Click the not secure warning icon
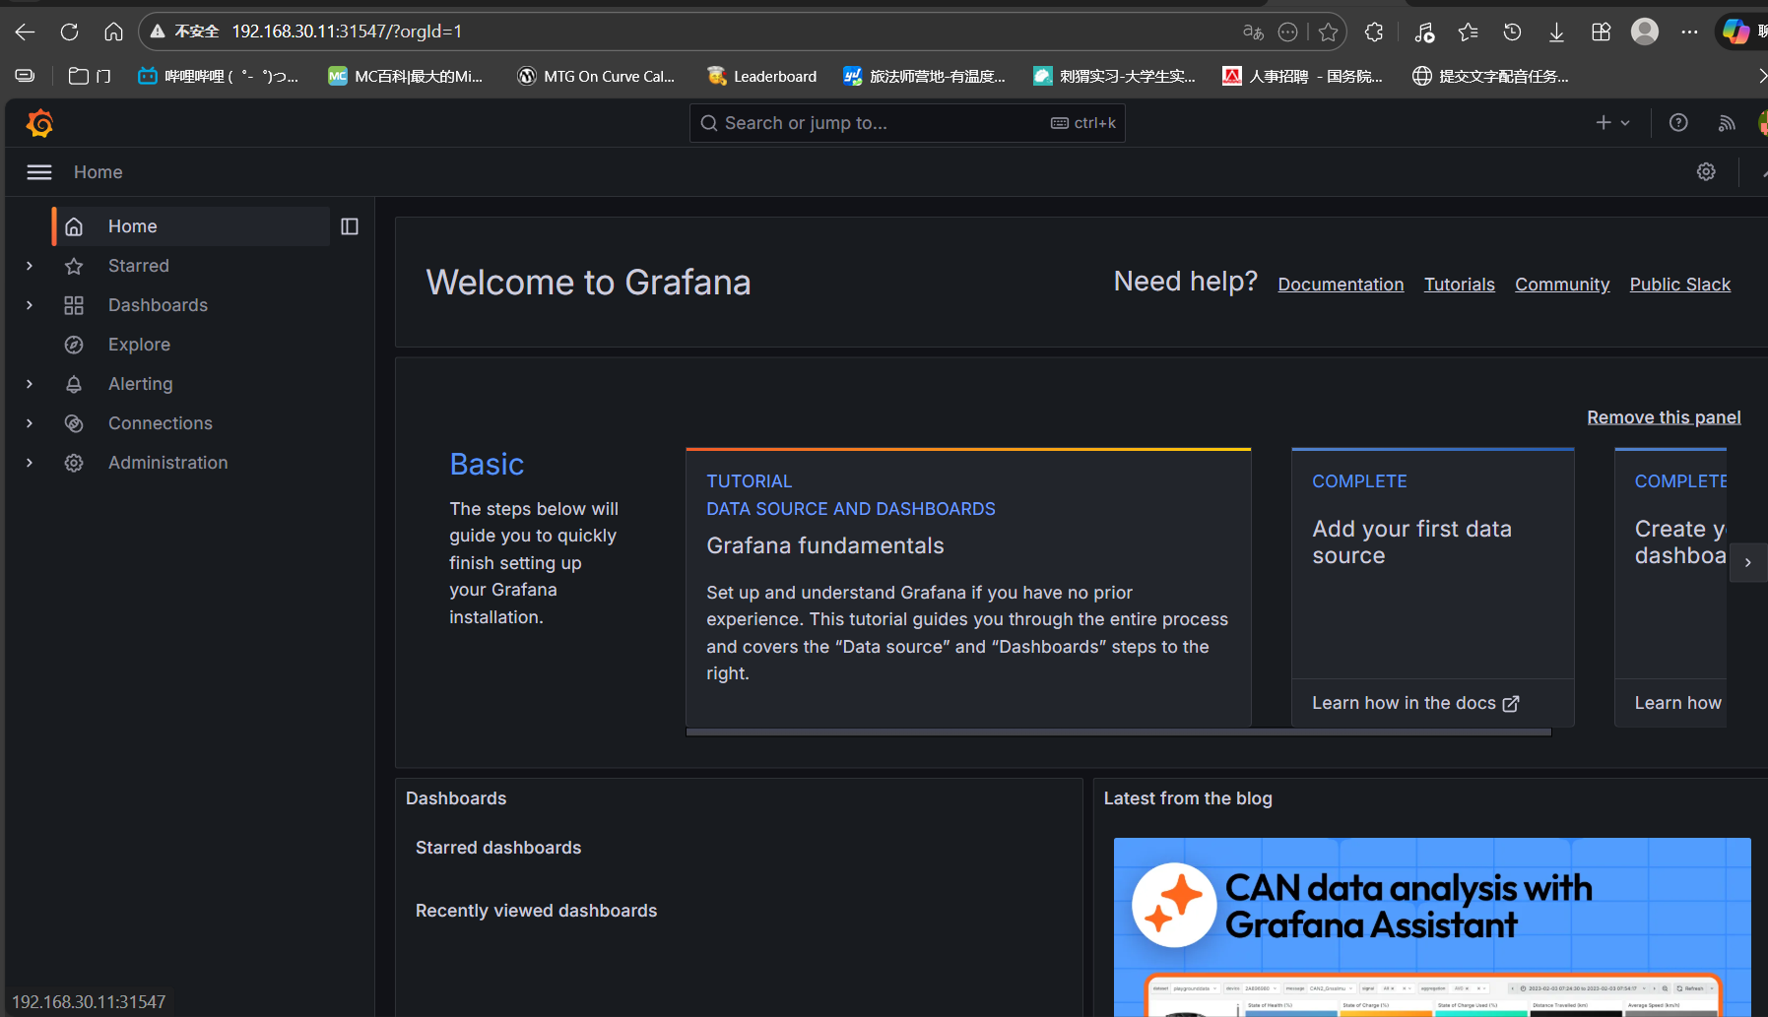Viewport: 1768px width, 1017px height. [157, 32]
